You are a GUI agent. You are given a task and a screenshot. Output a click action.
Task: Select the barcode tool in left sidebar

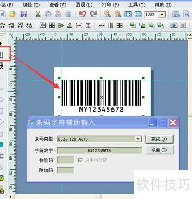2,55
